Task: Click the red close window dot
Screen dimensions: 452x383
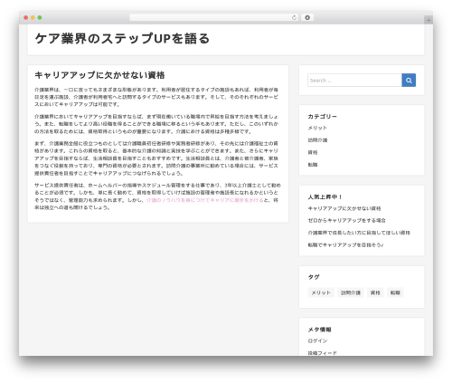Action: 26,17
